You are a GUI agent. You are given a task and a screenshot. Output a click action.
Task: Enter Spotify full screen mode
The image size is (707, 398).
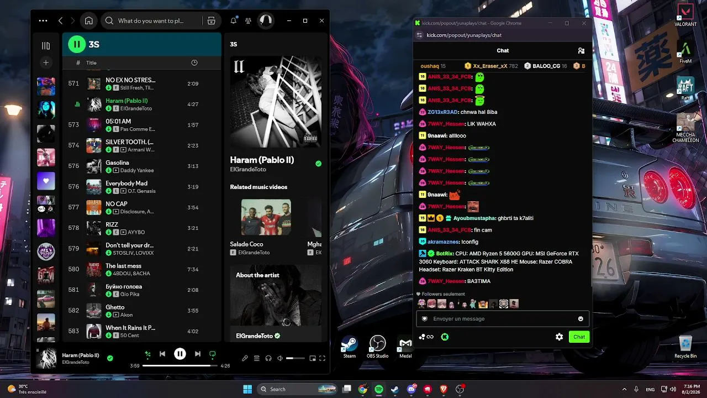click(x=322, y=358)
